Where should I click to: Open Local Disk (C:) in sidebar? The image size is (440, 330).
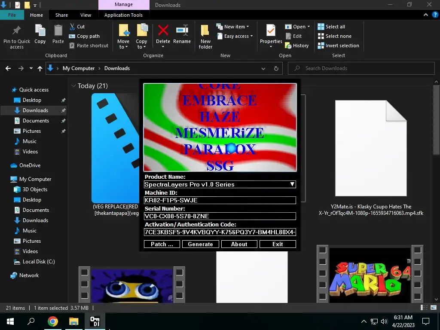(34, 262)
